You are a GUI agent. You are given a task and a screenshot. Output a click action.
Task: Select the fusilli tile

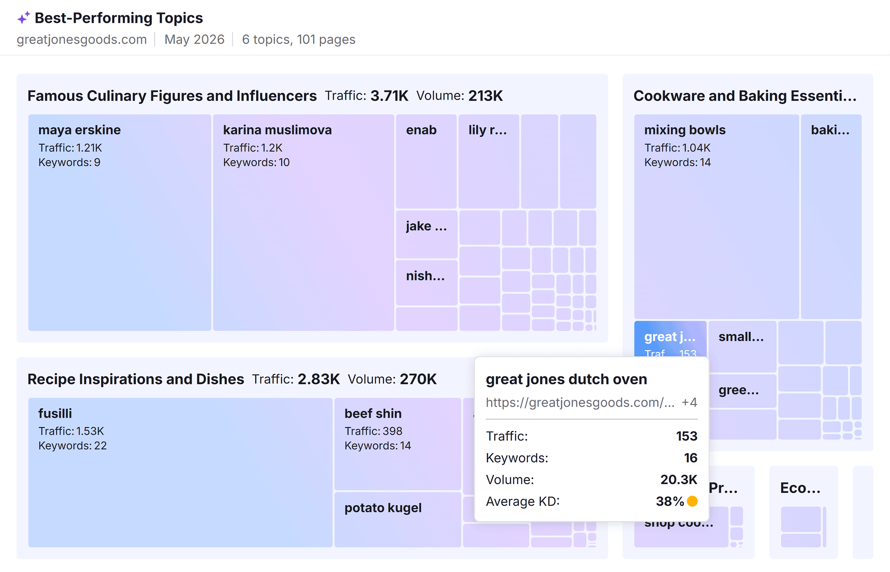[180, 472]
